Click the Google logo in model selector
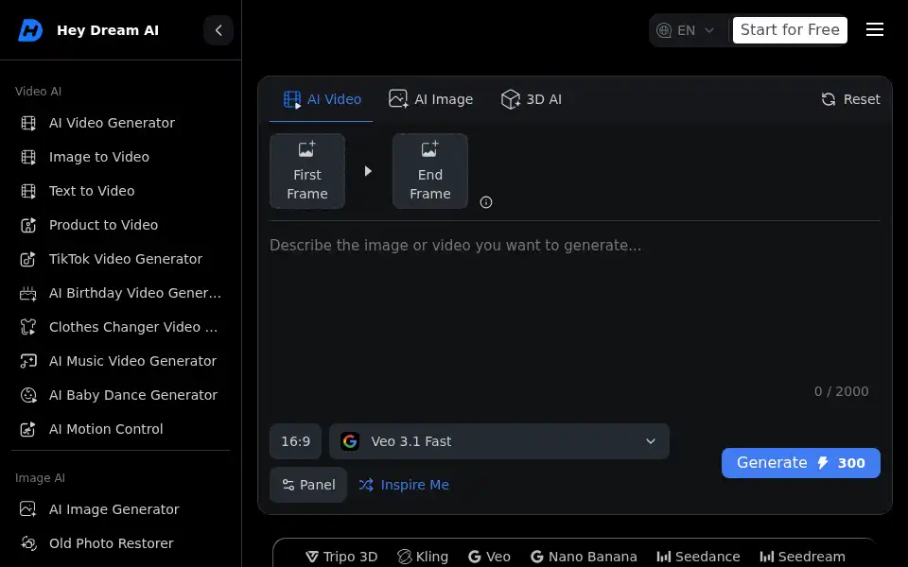 click(x=350, y=441)
